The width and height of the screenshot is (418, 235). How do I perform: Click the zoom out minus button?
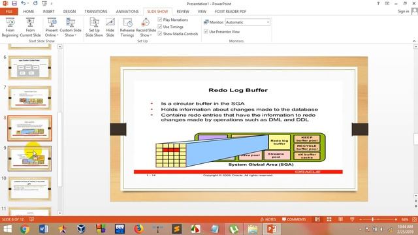tap(361, 219)
